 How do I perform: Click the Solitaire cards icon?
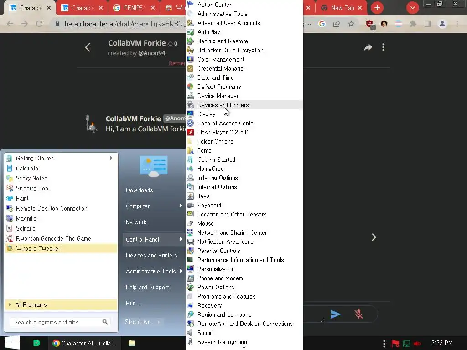click(10, 228)
